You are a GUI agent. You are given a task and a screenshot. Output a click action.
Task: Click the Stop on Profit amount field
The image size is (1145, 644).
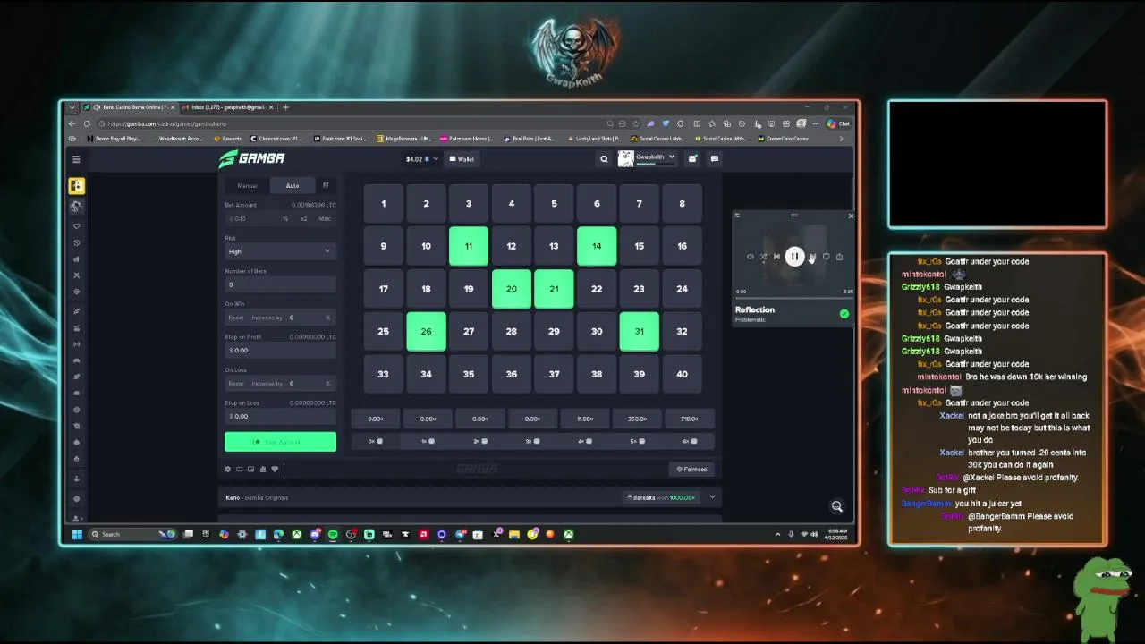click(x=280, y=351)
